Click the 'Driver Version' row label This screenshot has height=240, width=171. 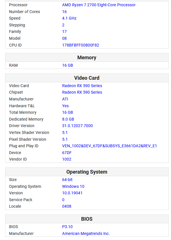(22, 126)
